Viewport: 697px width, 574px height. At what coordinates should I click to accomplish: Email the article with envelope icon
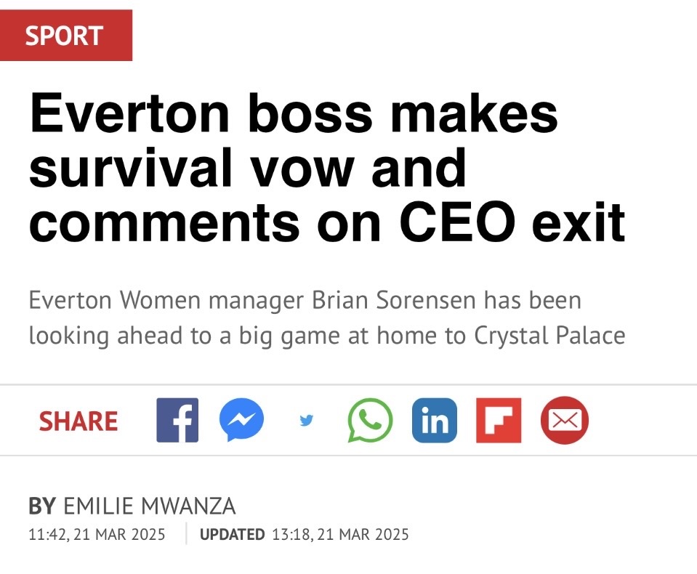(x=564, y=421)
